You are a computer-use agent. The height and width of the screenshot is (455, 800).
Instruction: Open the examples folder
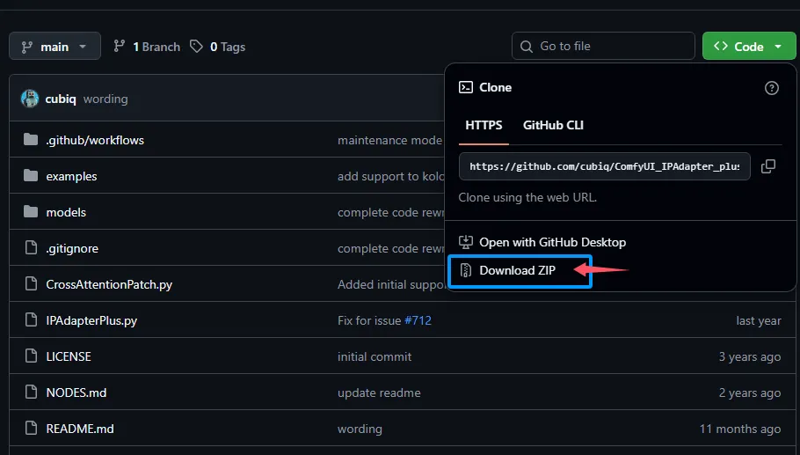click(71, 176)
